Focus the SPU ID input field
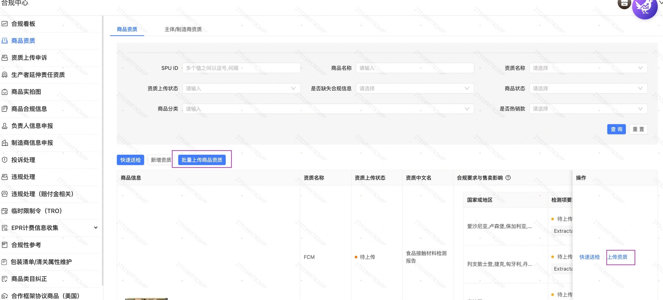The width and height of the screenshot is (663, 300). (241, 68)
